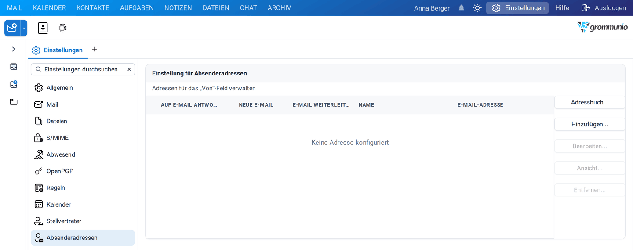Open Abwesend settings category
This screenshot has height=250, width=633.
(83, 154)
